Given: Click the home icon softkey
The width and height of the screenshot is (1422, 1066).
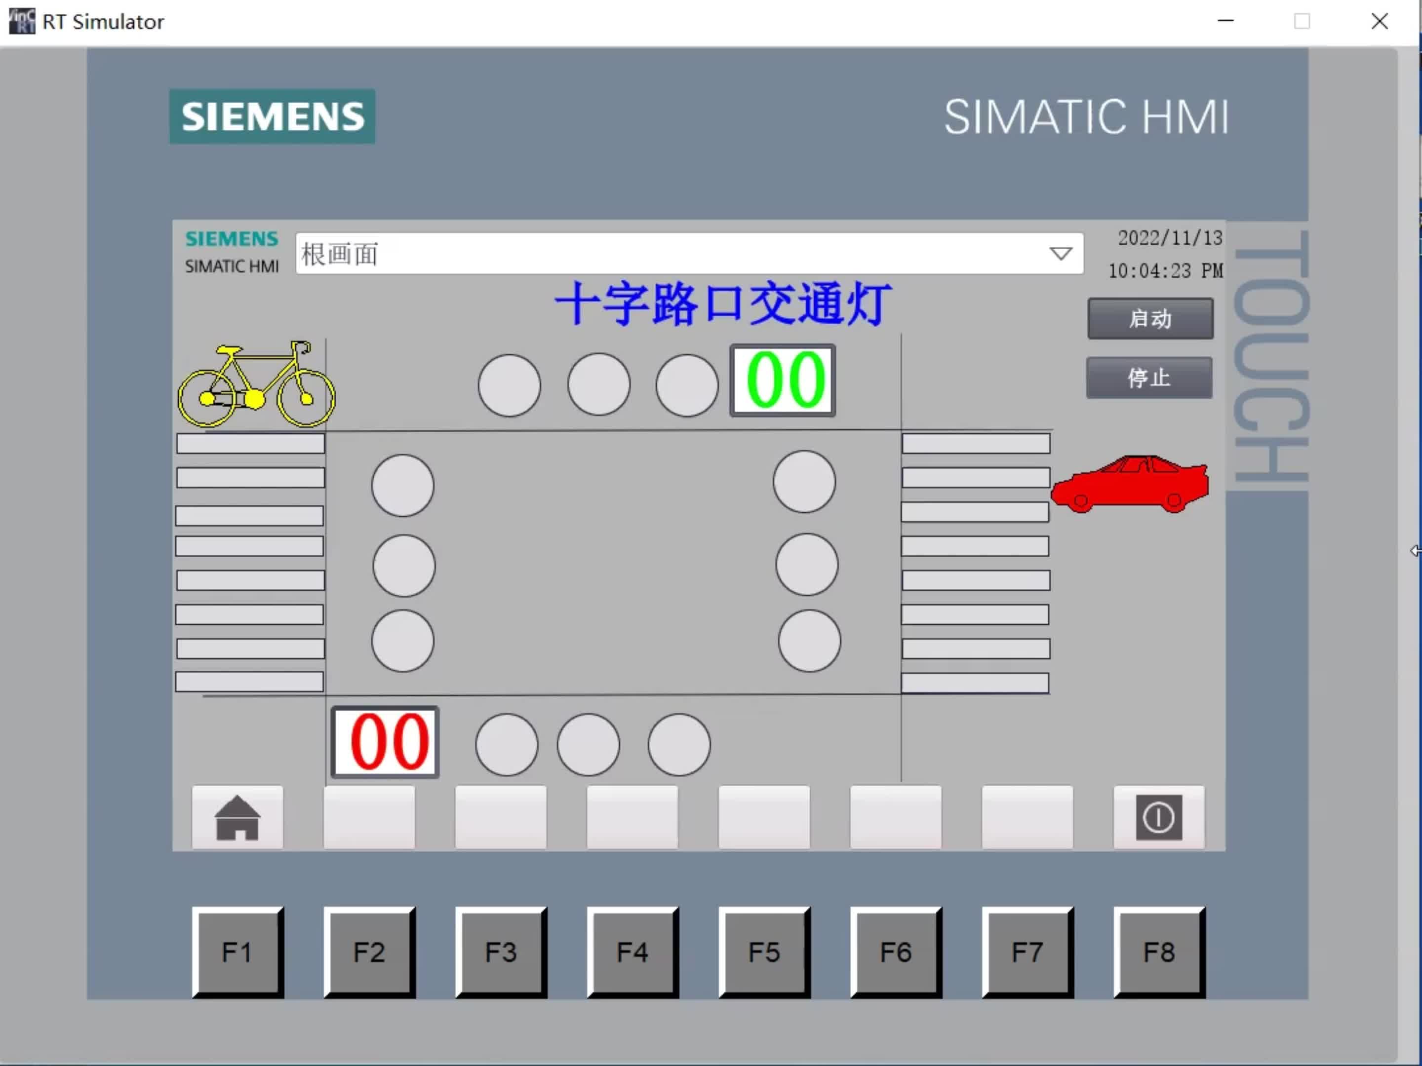Looking at the screenshot, I should [237, 817].
